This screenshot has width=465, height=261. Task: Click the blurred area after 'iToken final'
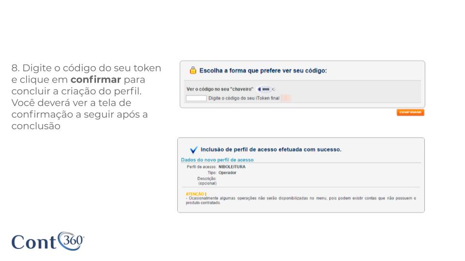[x=286, y=98]
